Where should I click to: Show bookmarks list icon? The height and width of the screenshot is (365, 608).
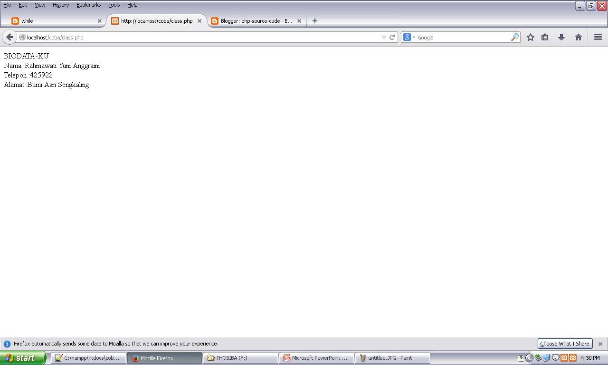click(545, 37)
